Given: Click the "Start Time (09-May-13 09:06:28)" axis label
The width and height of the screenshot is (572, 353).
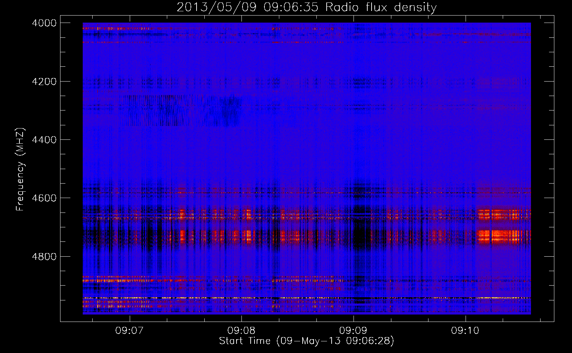Looking at the screenshot, I should 307,341.
